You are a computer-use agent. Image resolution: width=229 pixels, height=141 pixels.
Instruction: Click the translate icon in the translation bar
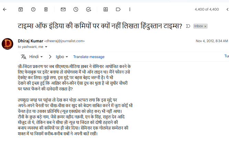click(x=23, y=57)
